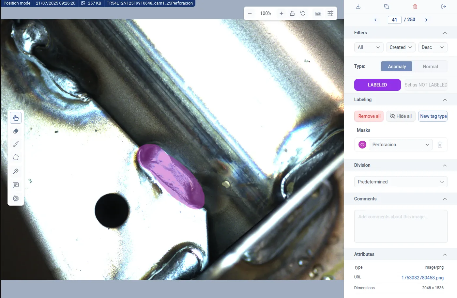The width and height of the screenshot is (457, 298).
Task: Select the Comment annotation tool
Action: coord(16,185)
